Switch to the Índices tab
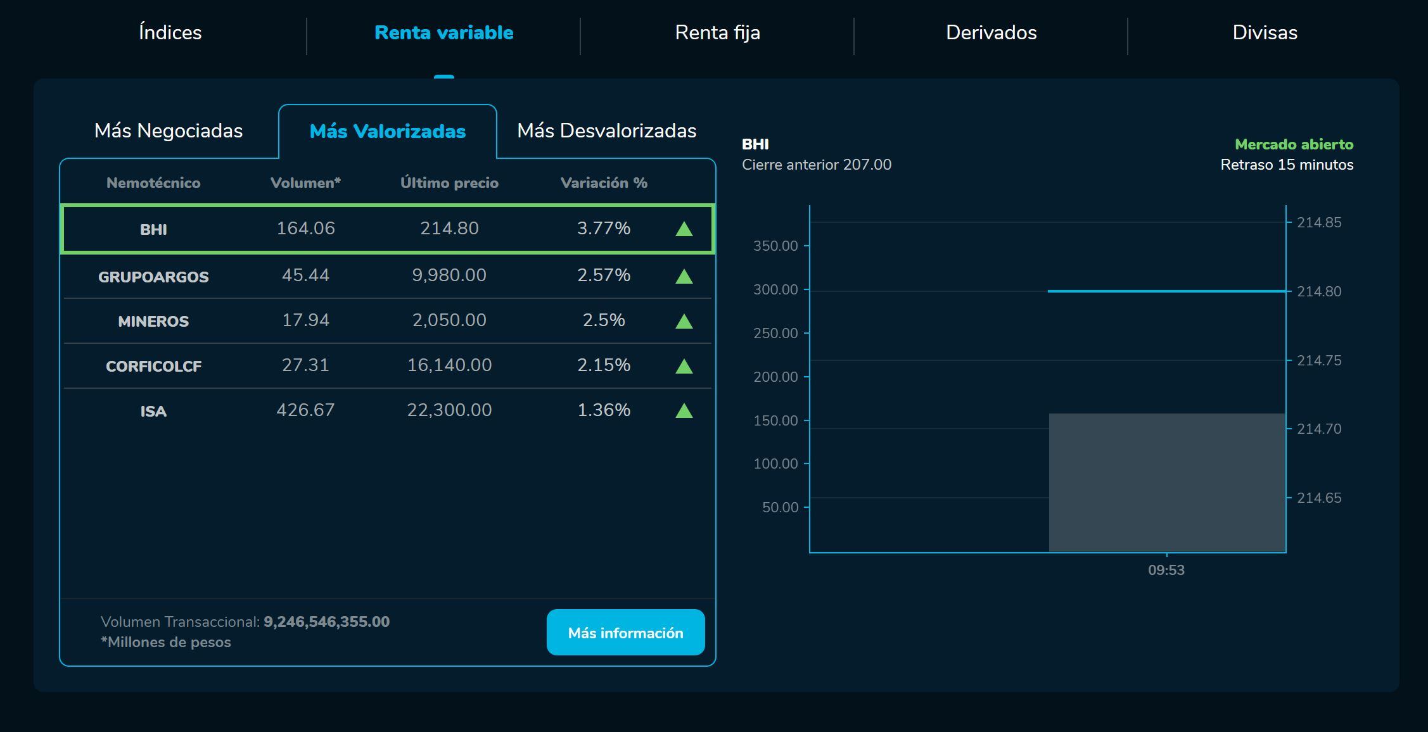 170,32
